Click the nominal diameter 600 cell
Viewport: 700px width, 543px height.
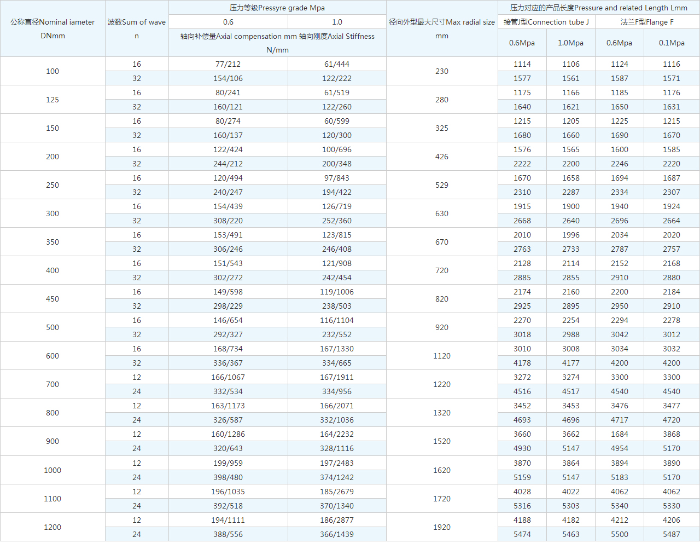pos(52,356)
